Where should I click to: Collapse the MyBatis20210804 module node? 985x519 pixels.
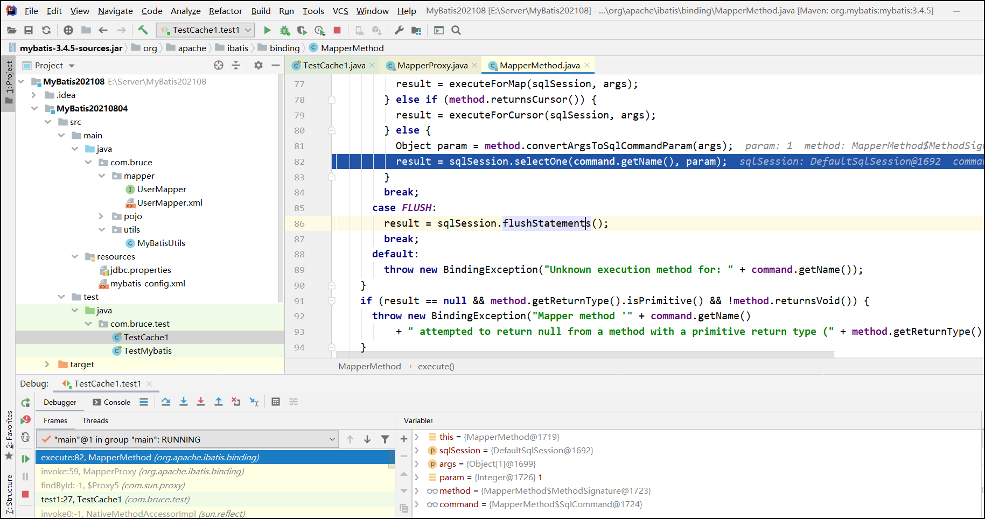pyautogui.click(x=34, y=109)
